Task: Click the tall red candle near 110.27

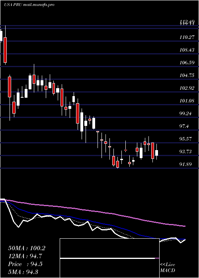Action: [5, 50]
